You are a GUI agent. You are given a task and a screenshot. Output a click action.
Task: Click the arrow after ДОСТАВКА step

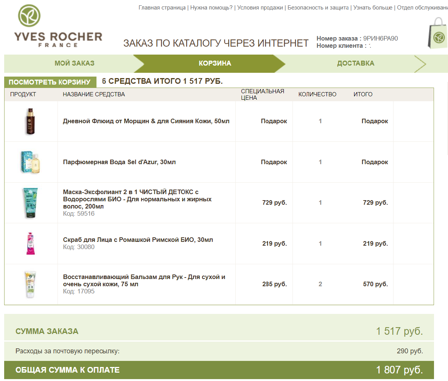tap(420, 64)
